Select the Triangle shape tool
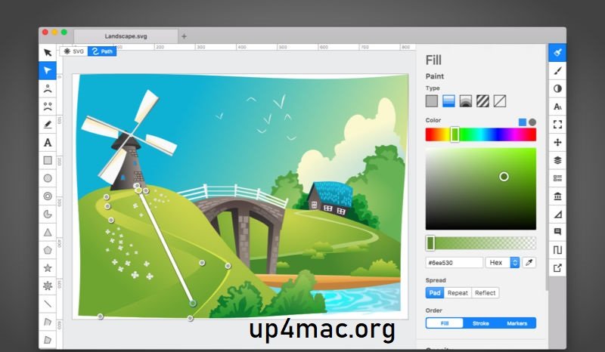This screenshot has height=352, width=605. [x=48, y=232]
